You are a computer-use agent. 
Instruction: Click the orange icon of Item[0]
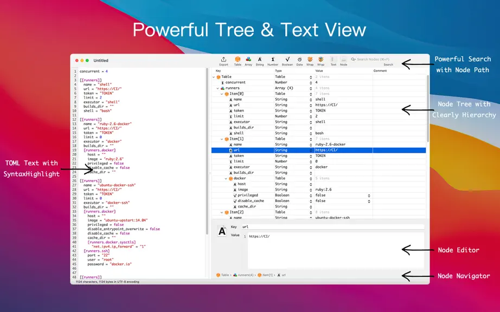point(227,94)
